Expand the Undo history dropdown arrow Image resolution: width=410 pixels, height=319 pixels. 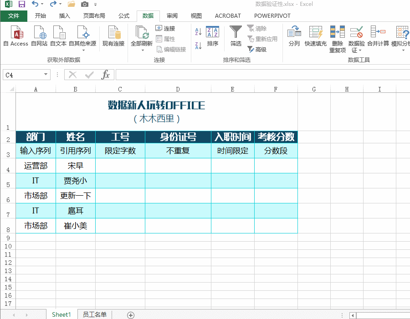coord(42,4)
